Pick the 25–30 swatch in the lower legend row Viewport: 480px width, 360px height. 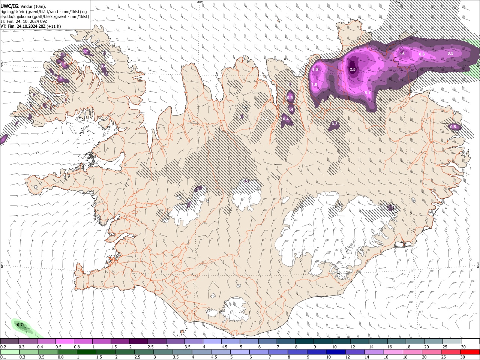451,352
